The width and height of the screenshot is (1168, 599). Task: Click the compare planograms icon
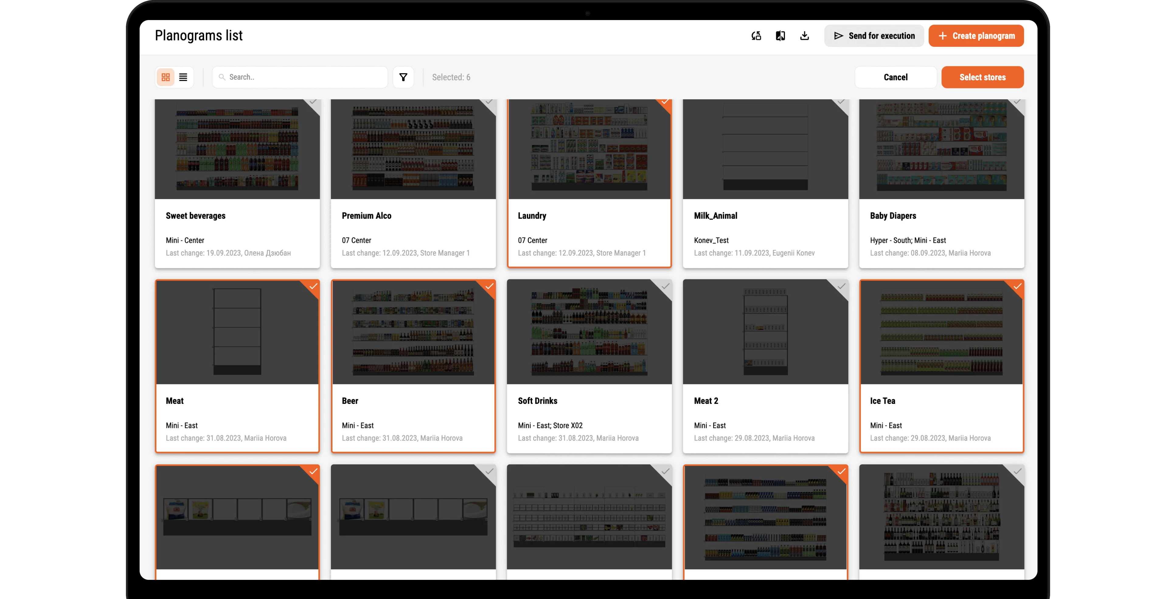[x=780, y=35]
